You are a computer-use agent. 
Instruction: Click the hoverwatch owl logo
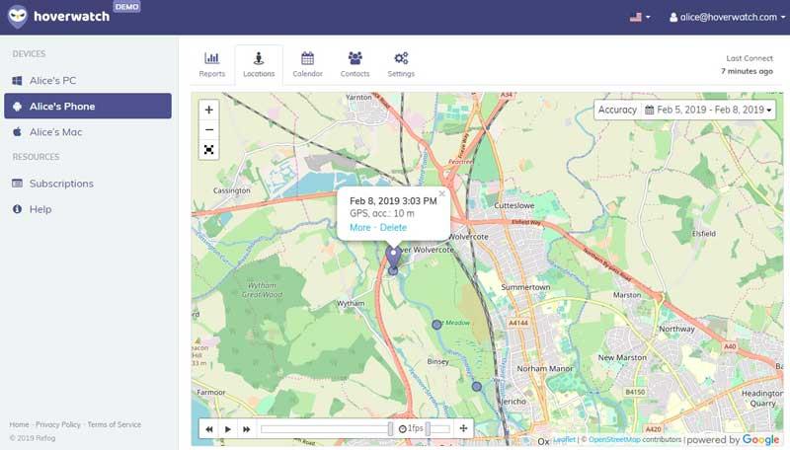tap(18, 17)
